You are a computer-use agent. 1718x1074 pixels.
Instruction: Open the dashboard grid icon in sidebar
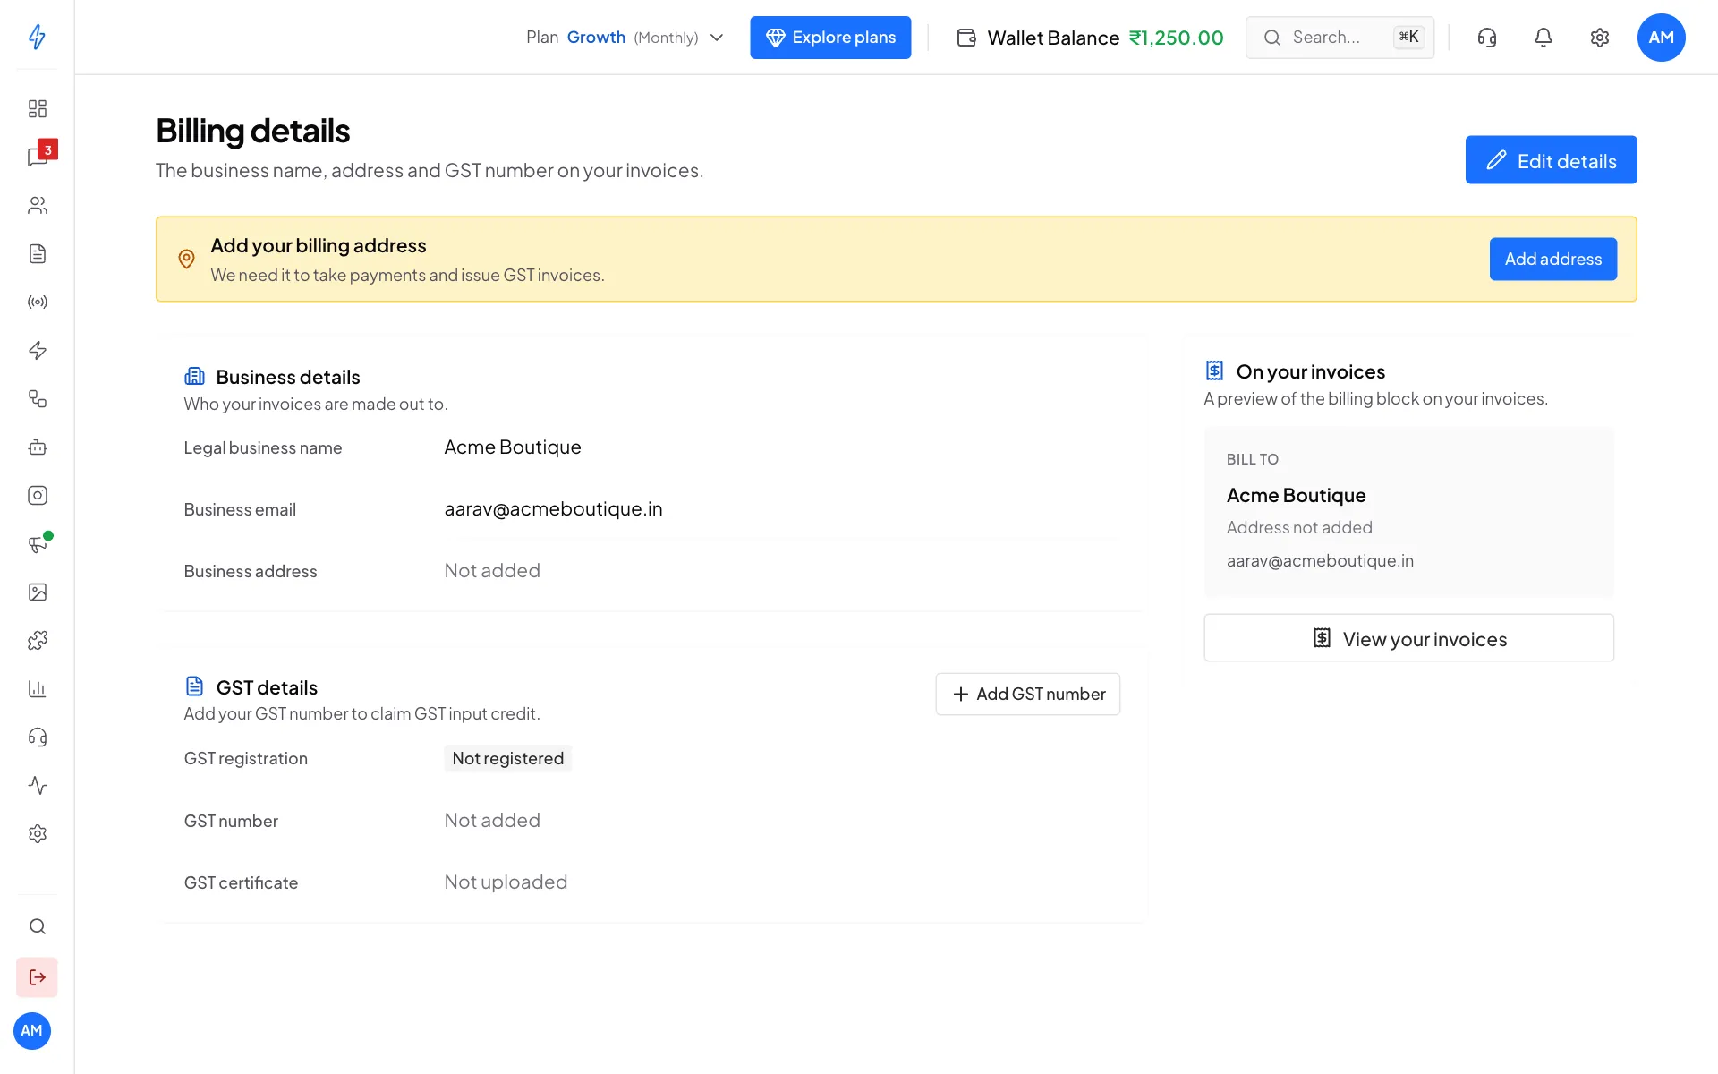(37, 108)
